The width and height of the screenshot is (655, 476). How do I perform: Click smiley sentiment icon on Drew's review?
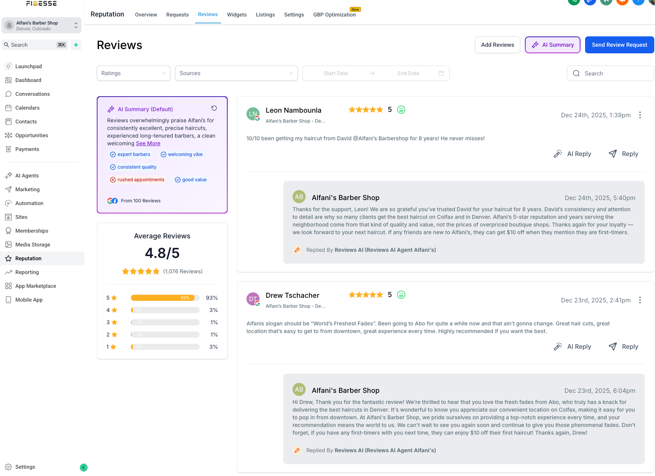(401, 295)
